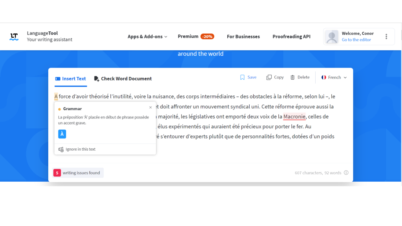Click the French flag icon
This screenshot has height=226, width=402.
pyautogui.click(x=323, y=77)
